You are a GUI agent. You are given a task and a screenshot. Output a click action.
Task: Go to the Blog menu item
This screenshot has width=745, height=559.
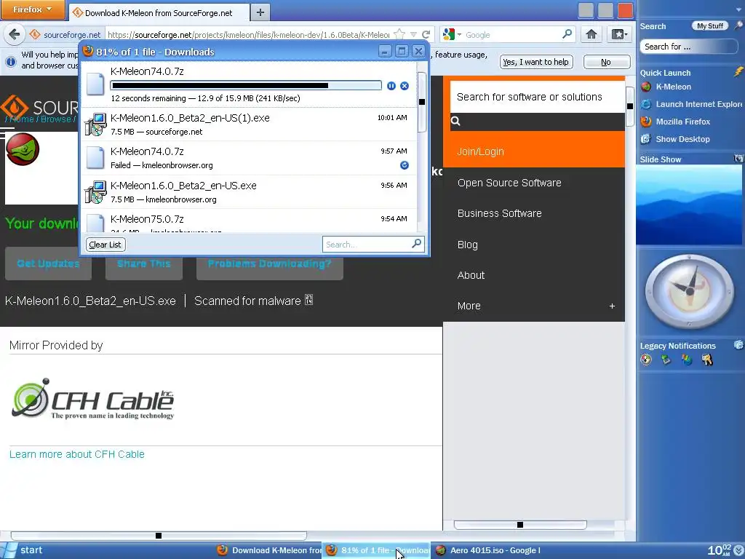tap(468, 245)
